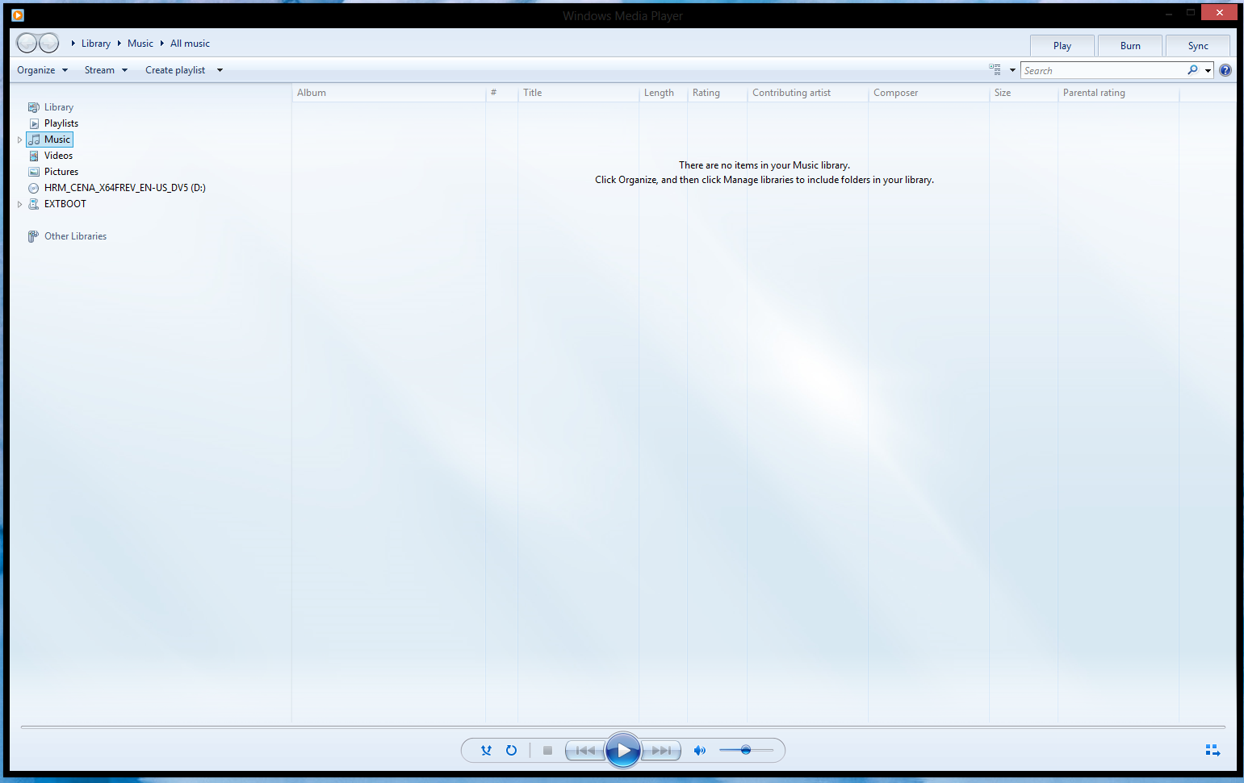Open the Create playlist dropdown arrow

(220, 70)
